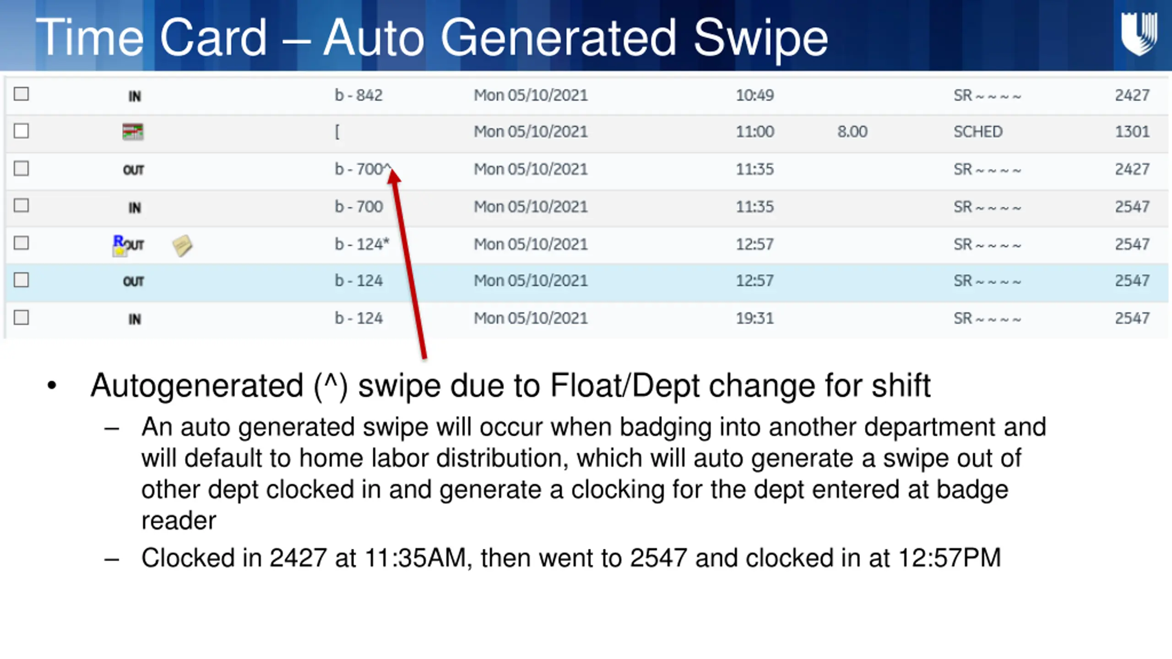
Task: Click the b - 700^ autogenerated swipe entry
Action: coord(363,169)
